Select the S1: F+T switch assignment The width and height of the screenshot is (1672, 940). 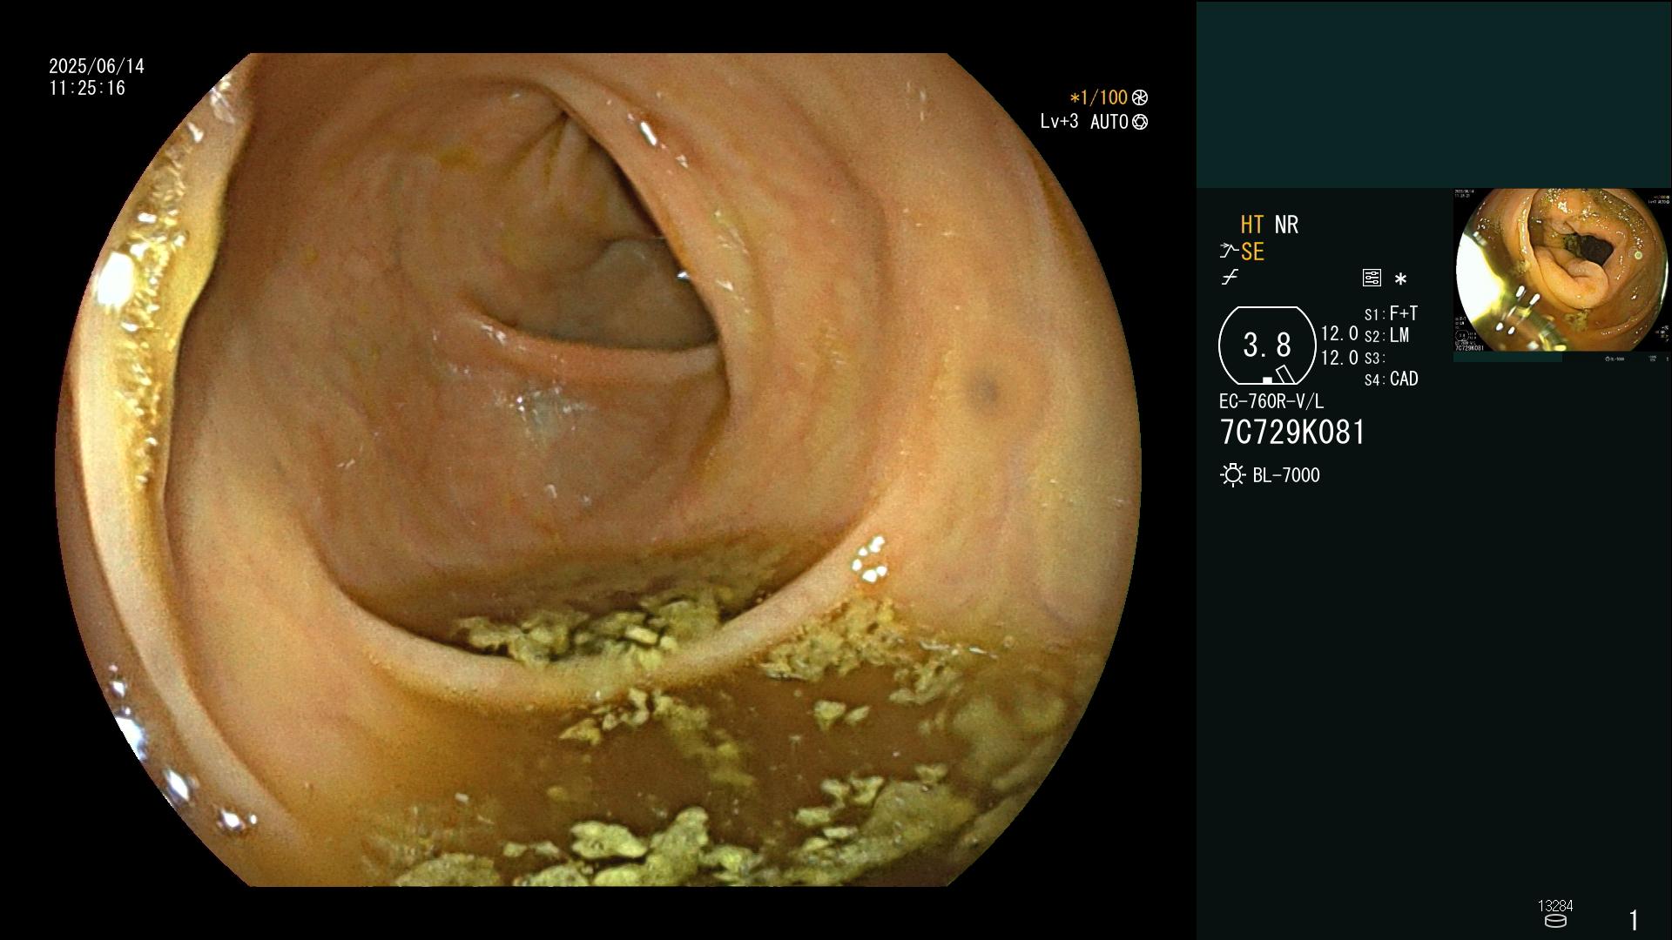(x=1392, y=313)
